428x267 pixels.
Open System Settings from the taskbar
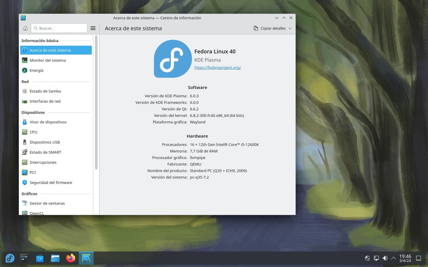[x=24, y=258]
